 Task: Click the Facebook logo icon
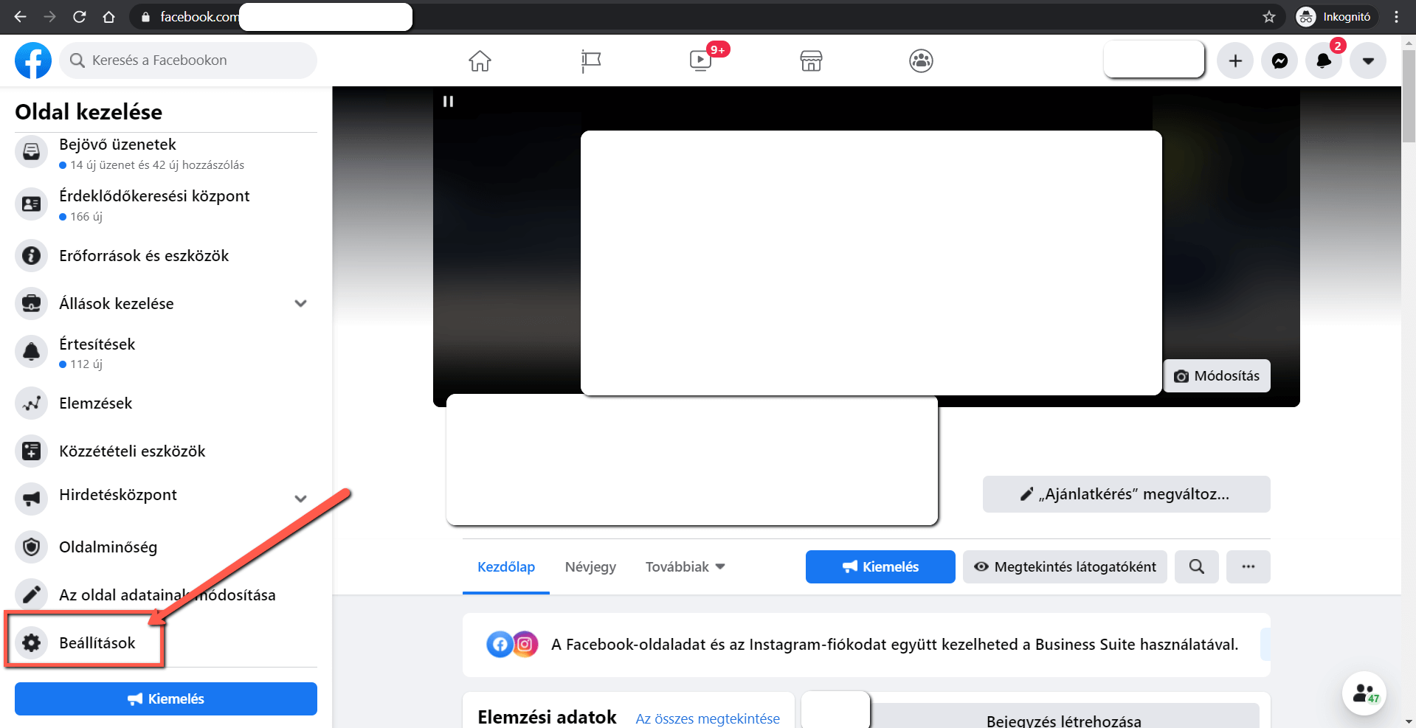33,60
